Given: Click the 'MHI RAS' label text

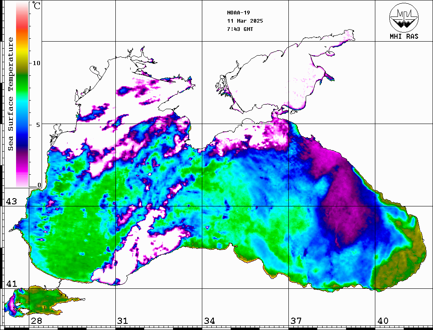Looking at the screenshot, I should 404,36.
